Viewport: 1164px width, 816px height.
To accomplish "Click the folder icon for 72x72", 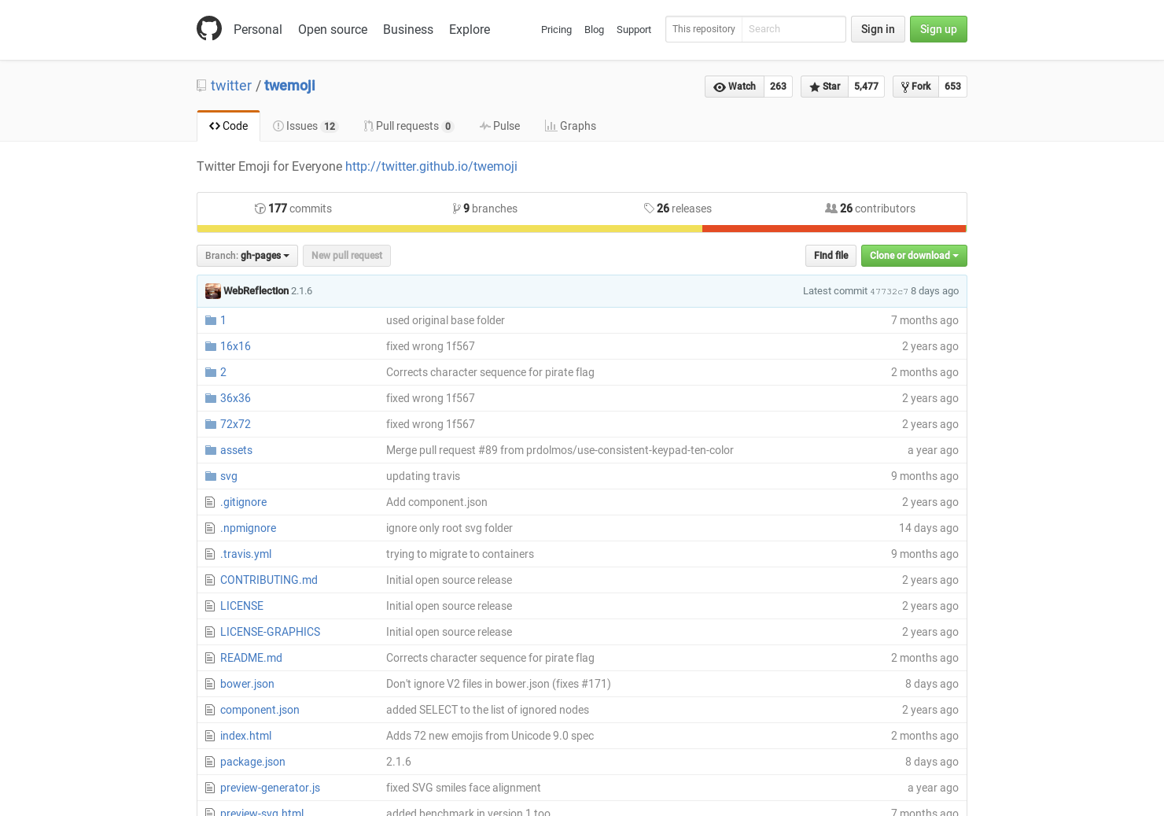I will point(211,424).
